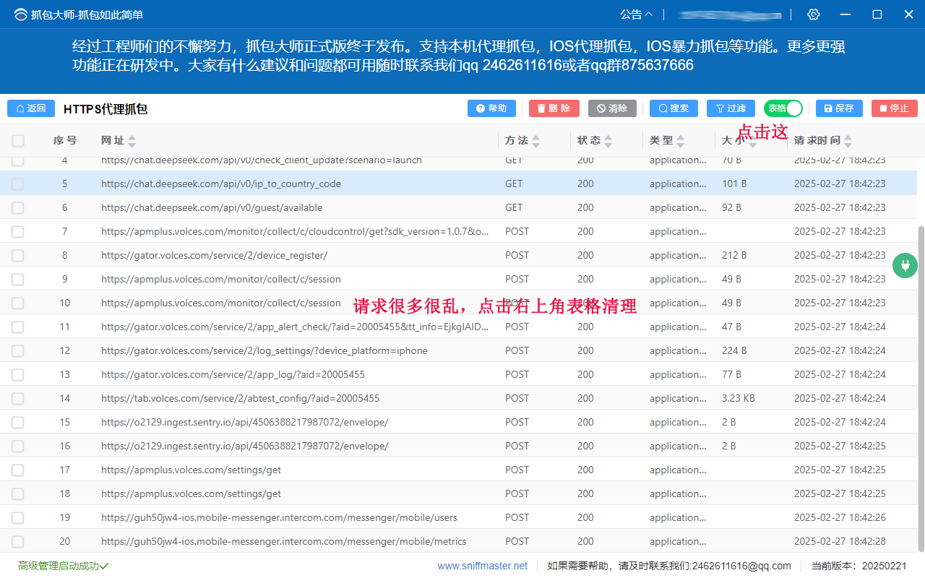Select the guest/available request URL

click(212, 207)
